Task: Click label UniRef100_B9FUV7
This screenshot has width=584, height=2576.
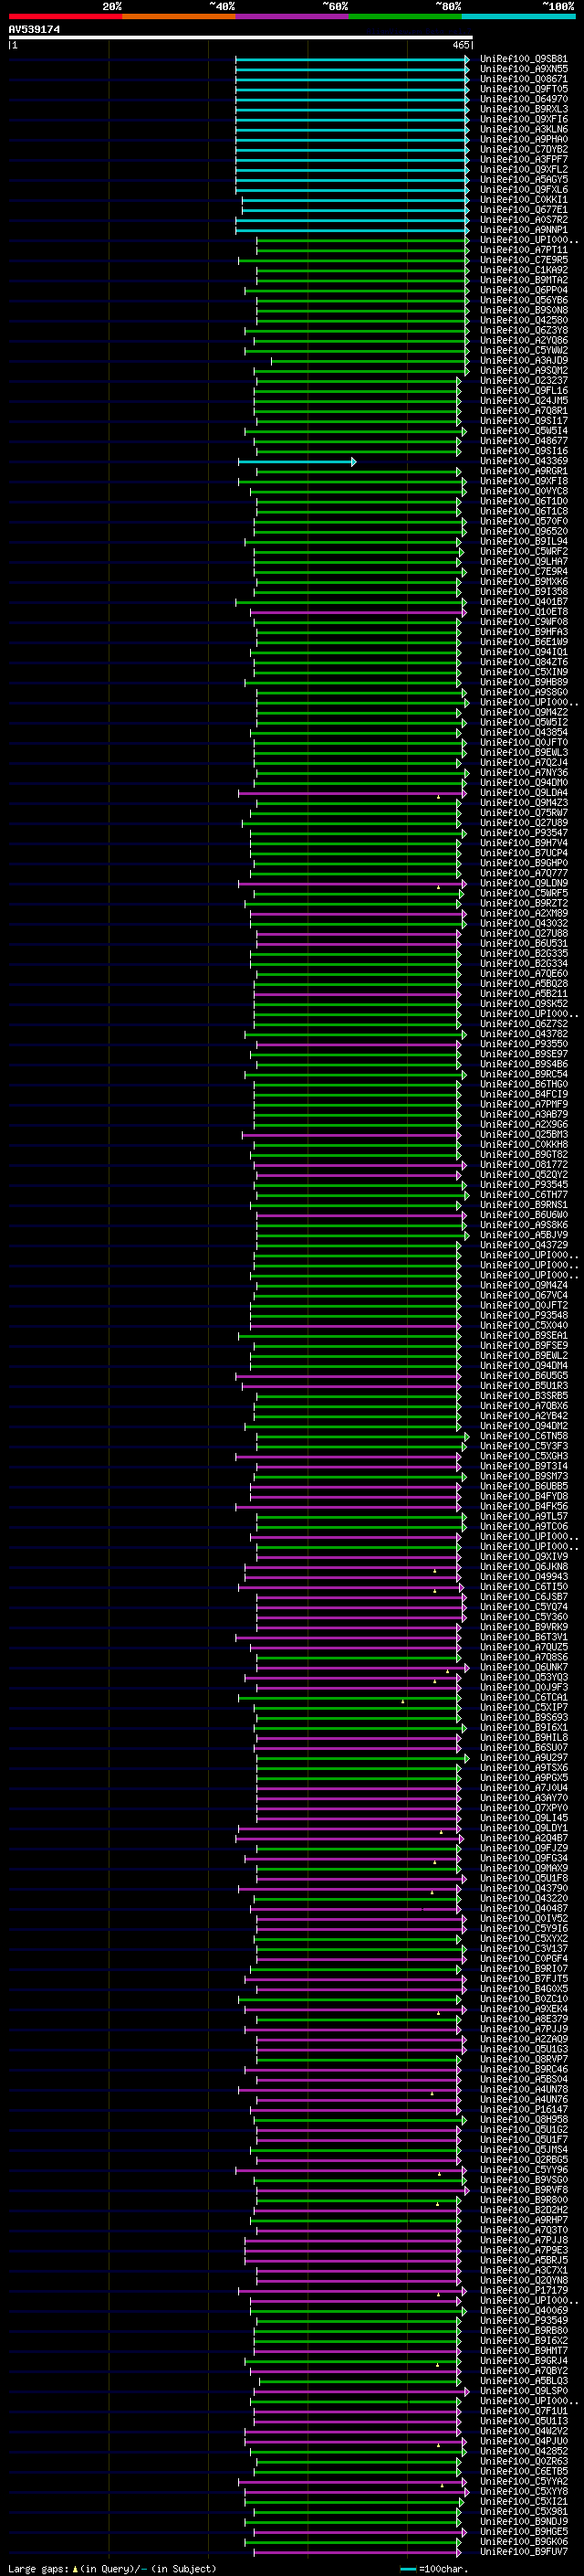Action: pos(524,2551)
